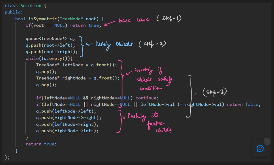Click the handwritten 'base case' annotation
This screenshot has height=165, width=274.
[134, 20]
